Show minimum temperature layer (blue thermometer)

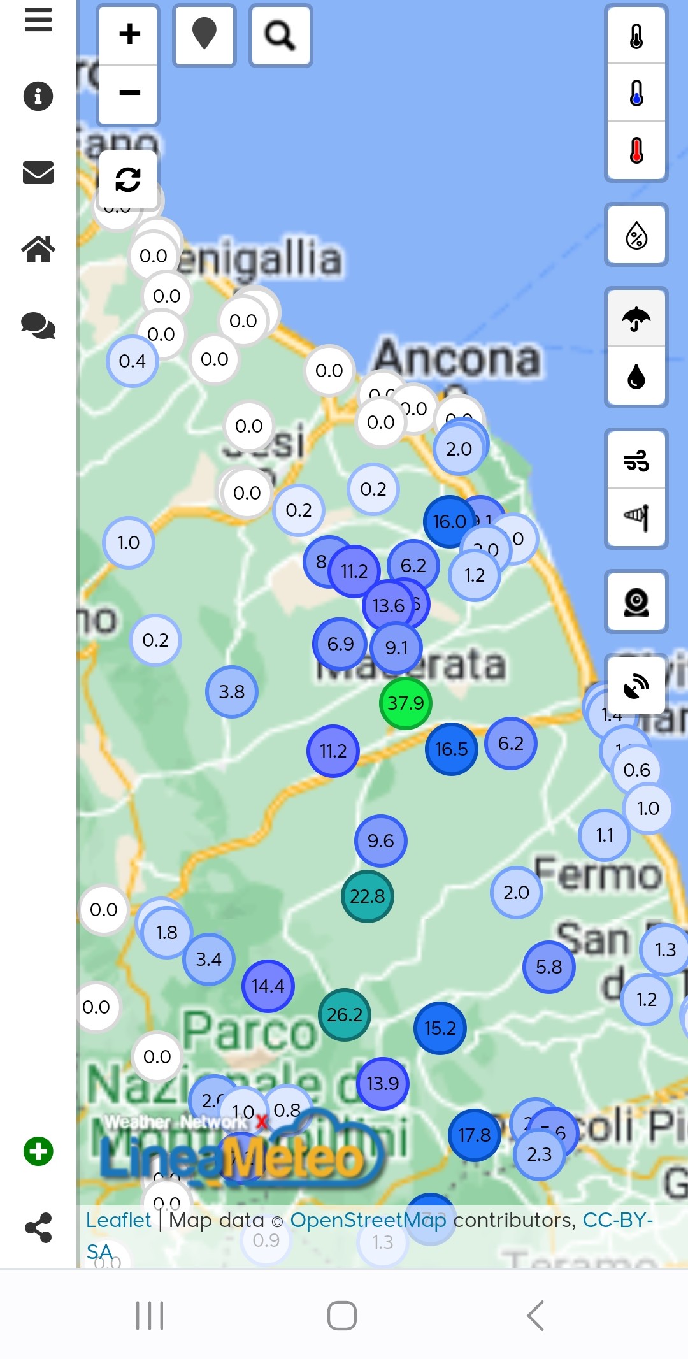[x=636, y=94]
